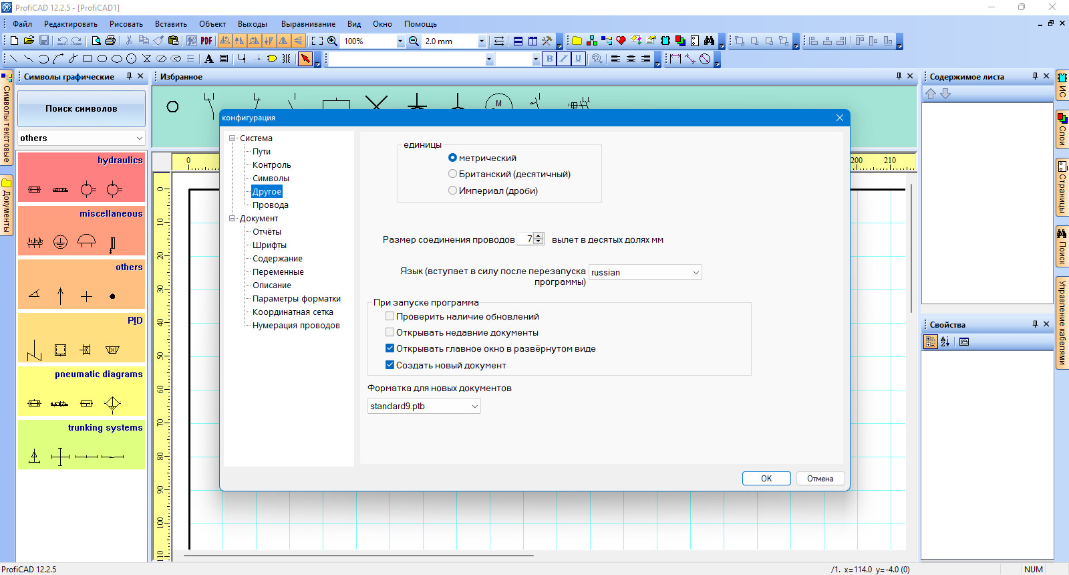The height and width of the screenshot is (575, 1069).
Task: Click the print icon in the toolbar
Action: (111, 41)
